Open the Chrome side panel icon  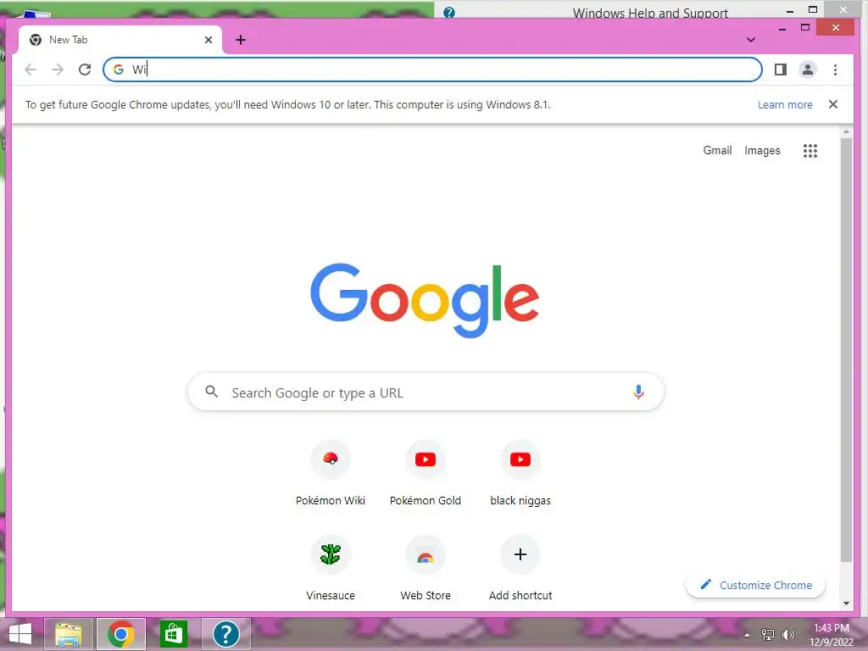click(x=781, y=70)
